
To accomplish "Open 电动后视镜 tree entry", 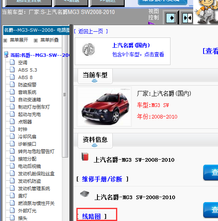I will pyautogui.click(x=29, y=166).
